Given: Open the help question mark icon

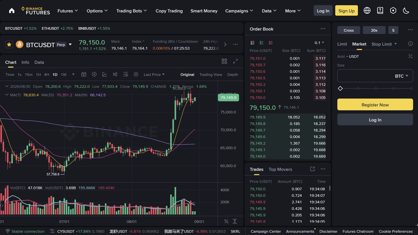Looking at the screenshot, I should point(380,10).
